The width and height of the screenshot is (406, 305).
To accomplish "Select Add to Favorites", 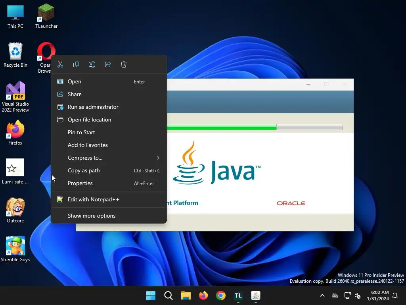I will [109, 145].
